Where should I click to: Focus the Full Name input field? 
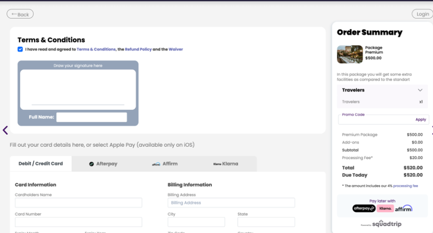click(x=92, y=117)
